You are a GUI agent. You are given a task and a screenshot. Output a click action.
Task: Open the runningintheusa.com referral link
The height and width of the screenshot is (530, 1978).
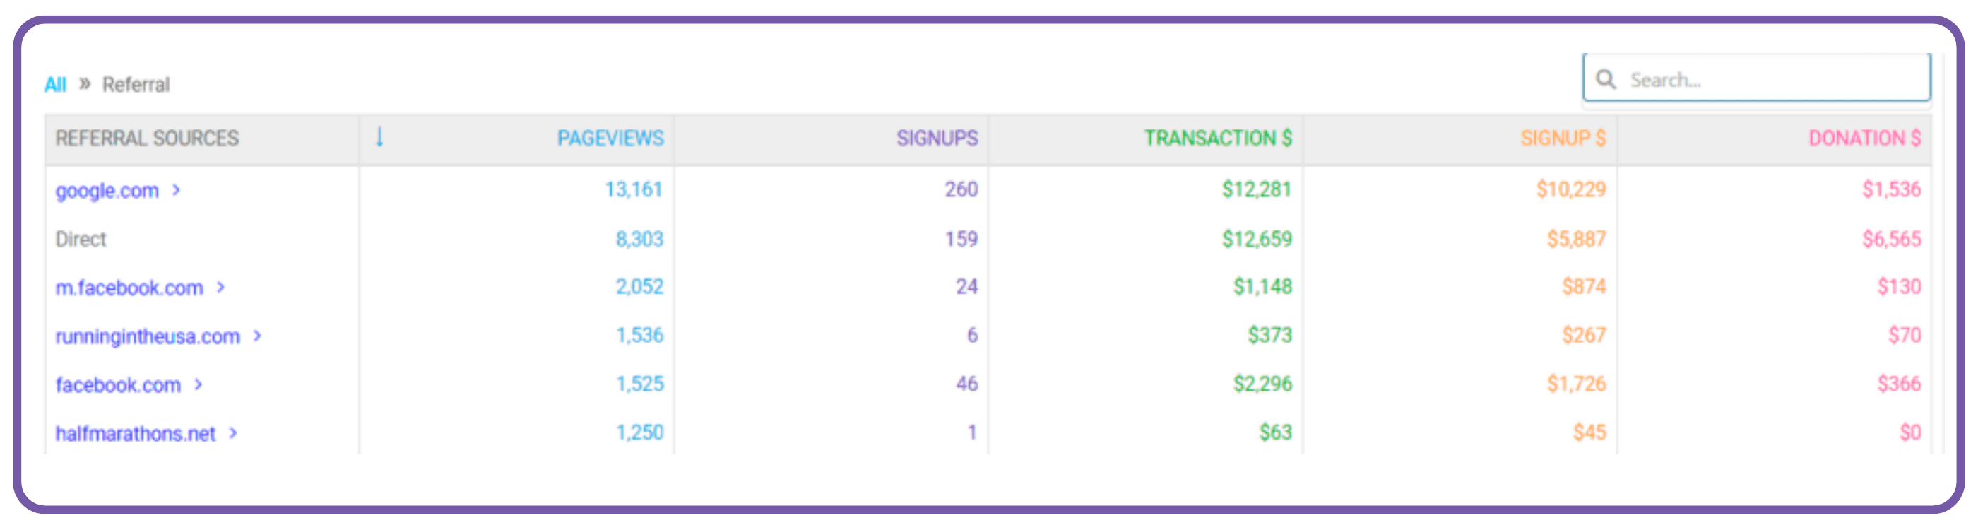coord(148,336)
